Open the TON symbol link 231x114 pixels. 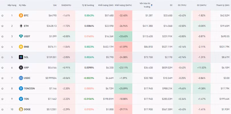[x=26, y=99]
